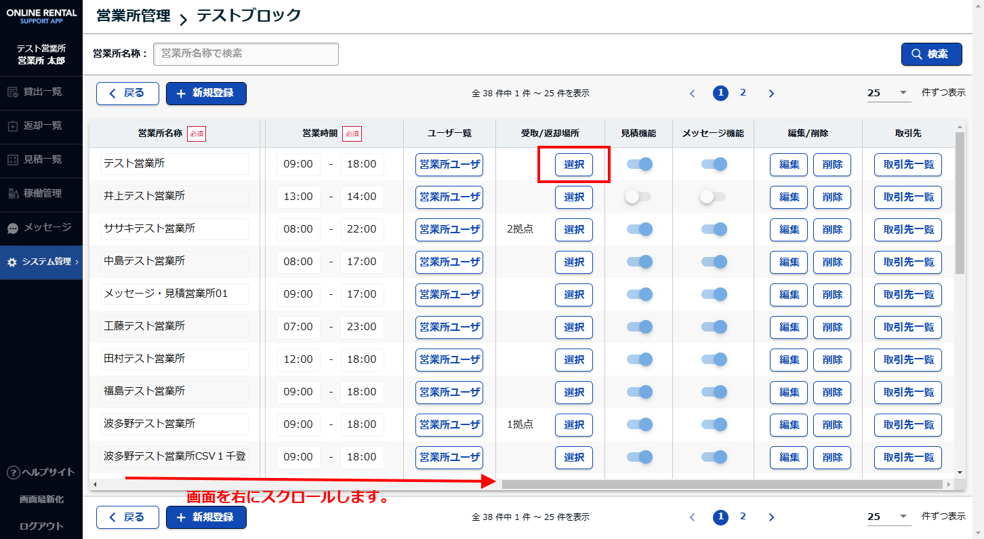Go to page 2 in top pagination
Image resolution: width=984 pixels, height=539 pixels.
[743, 93]
